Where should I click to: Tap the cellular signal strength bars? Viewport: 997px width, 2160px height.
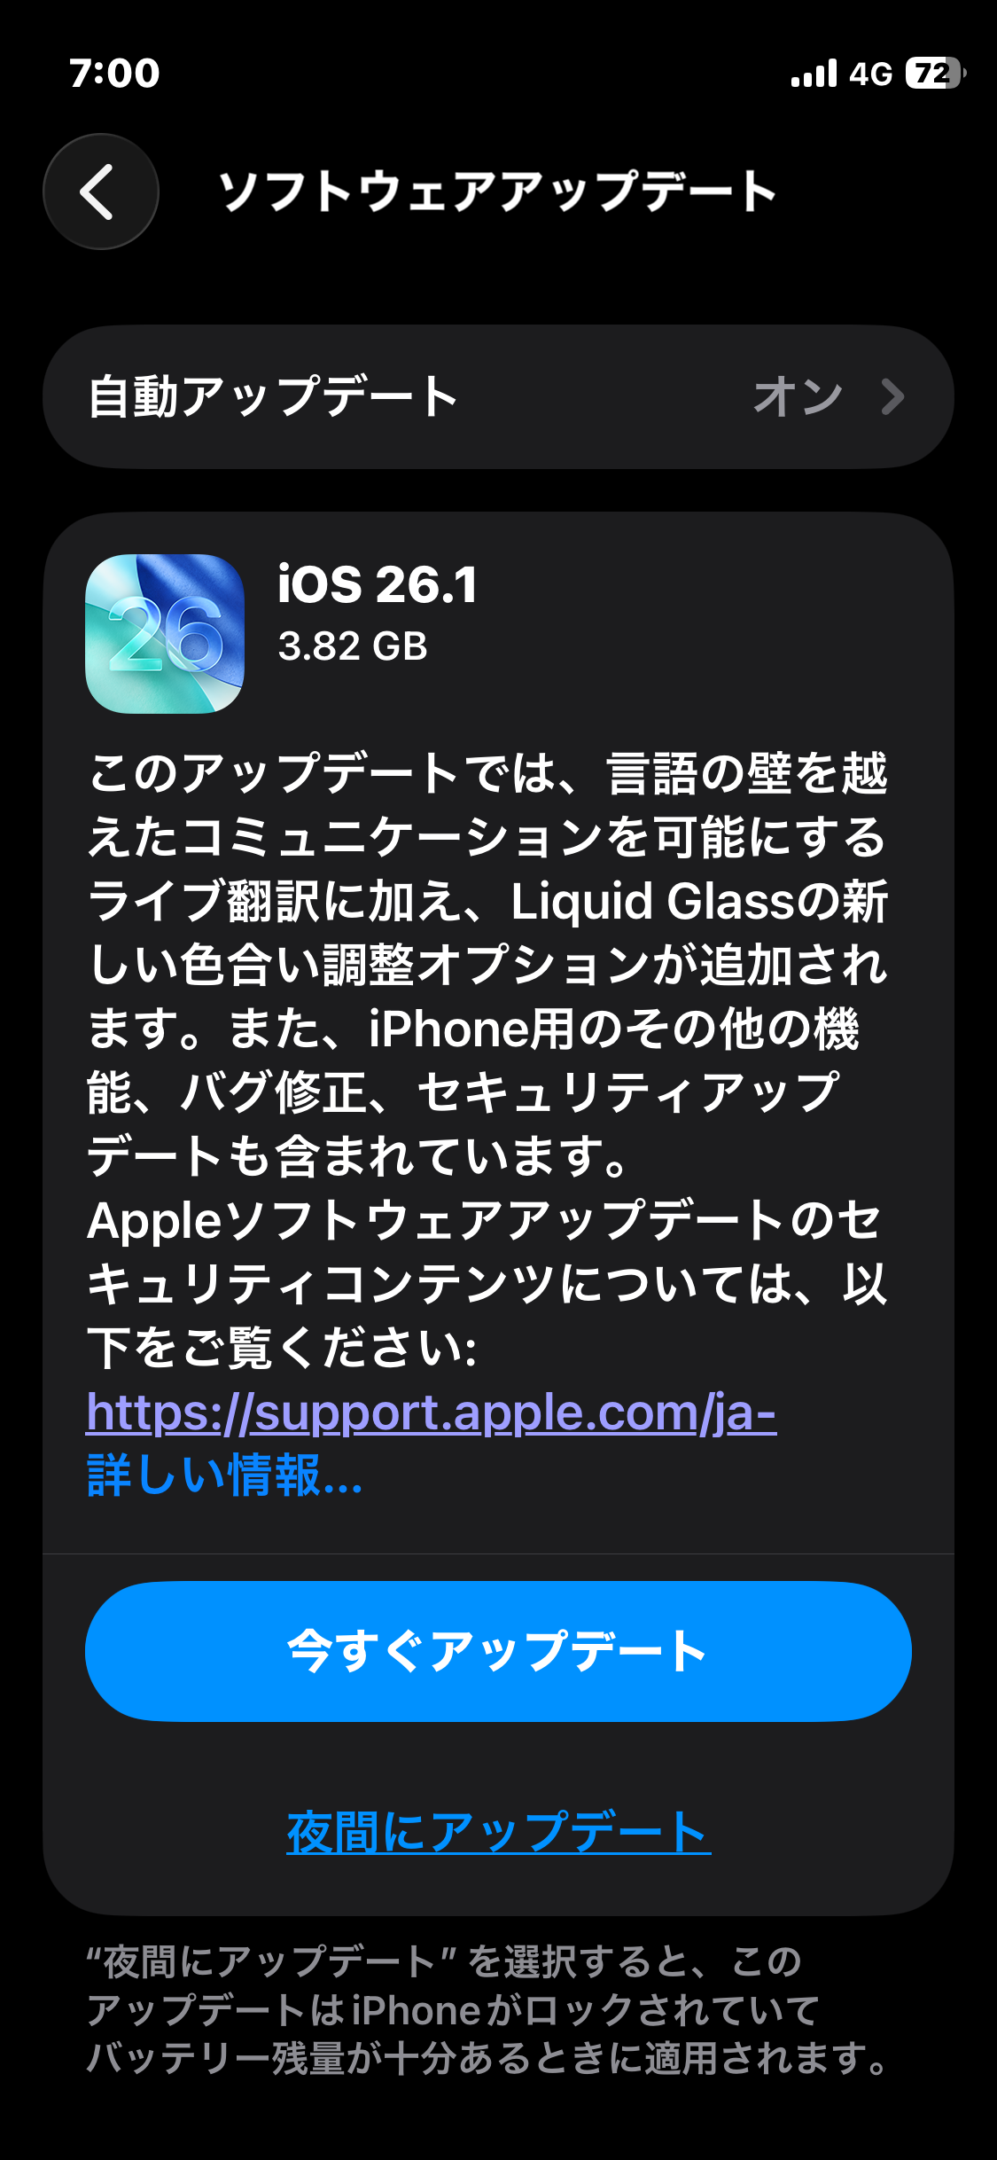pos(814,74)
